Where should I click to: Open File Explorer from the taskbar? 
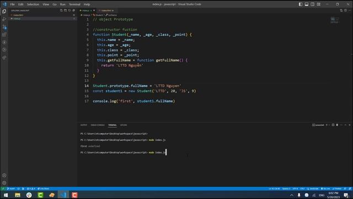(x=17, y=195)
